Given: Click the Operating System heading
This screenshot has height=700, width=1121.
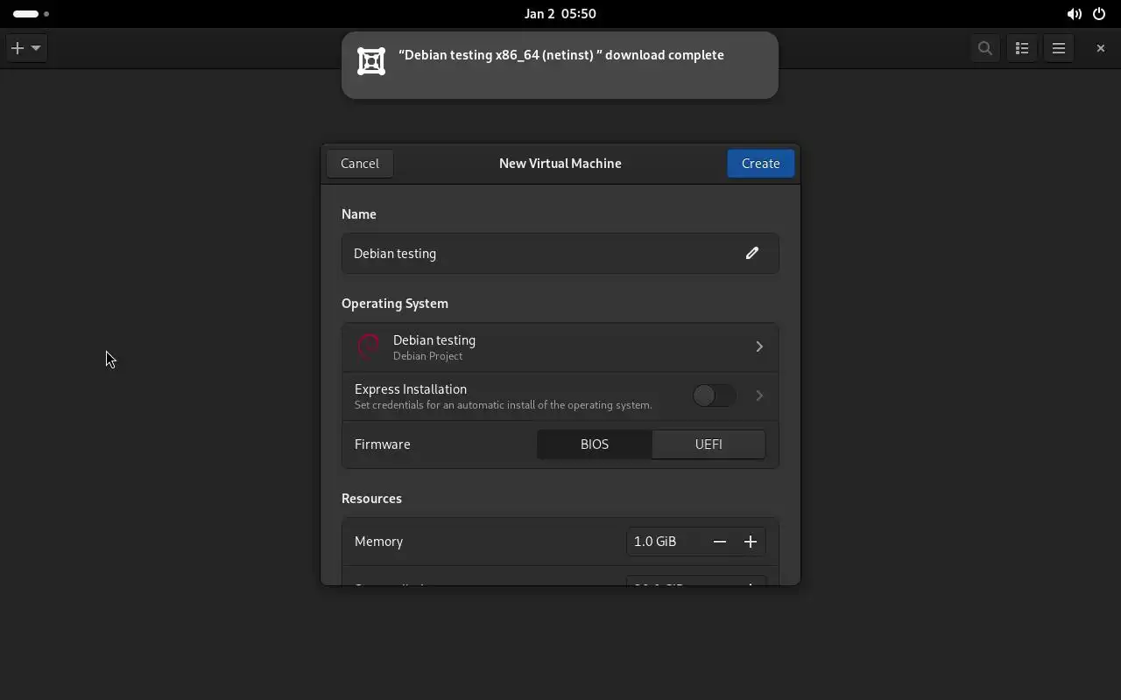Looking at the screenshot, I should tap(395, 304).
